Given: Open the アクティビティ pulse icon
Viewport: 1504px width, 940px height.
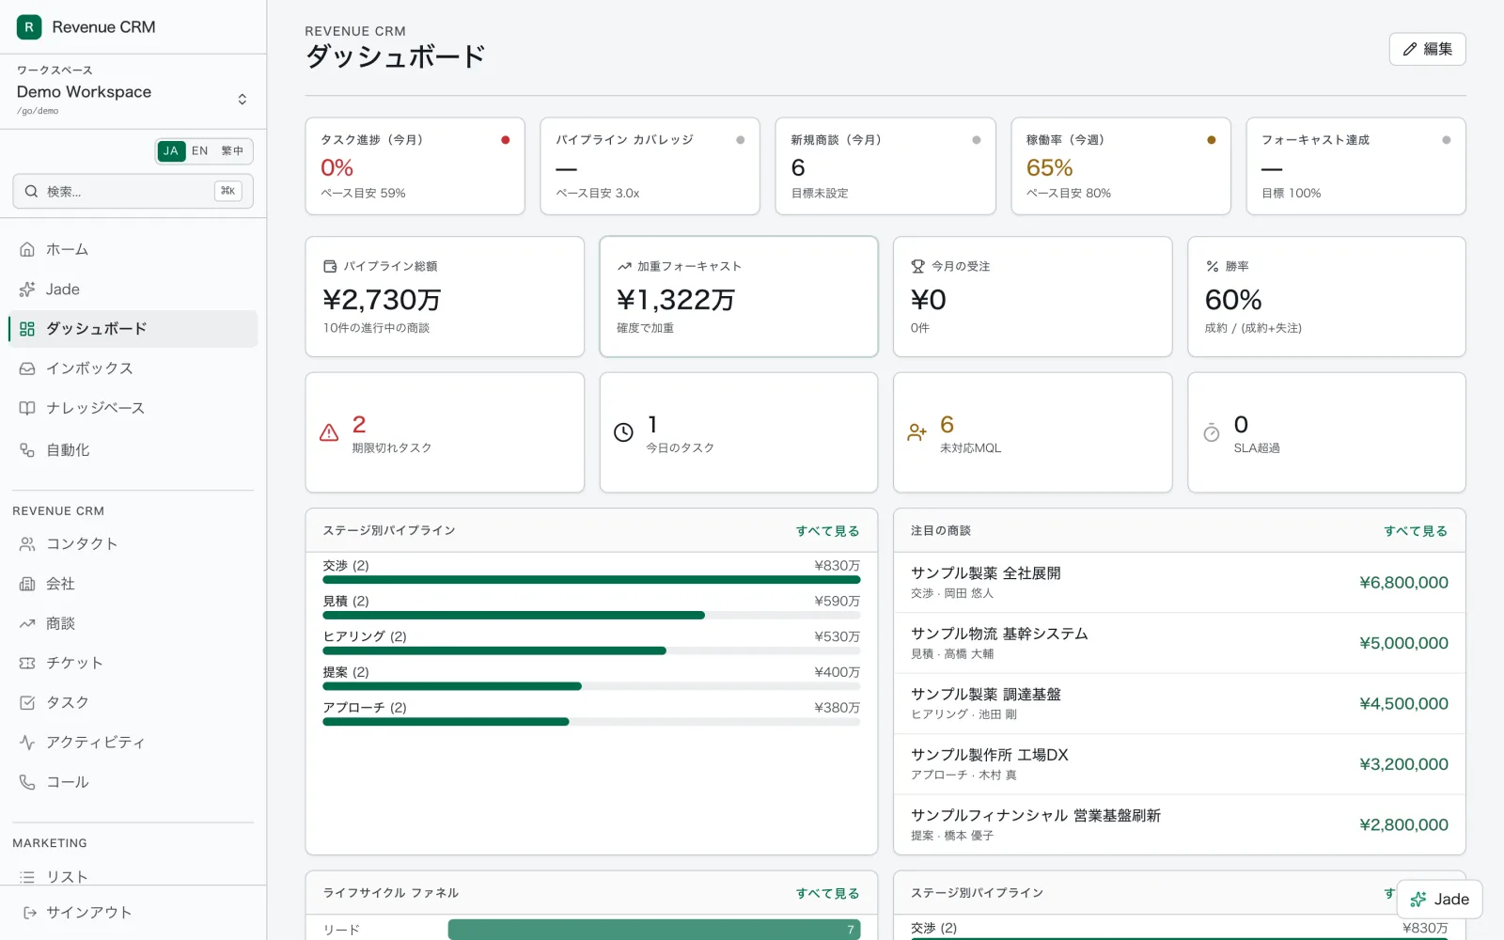Looking at the screenshot, I should [x=27, y=743].
